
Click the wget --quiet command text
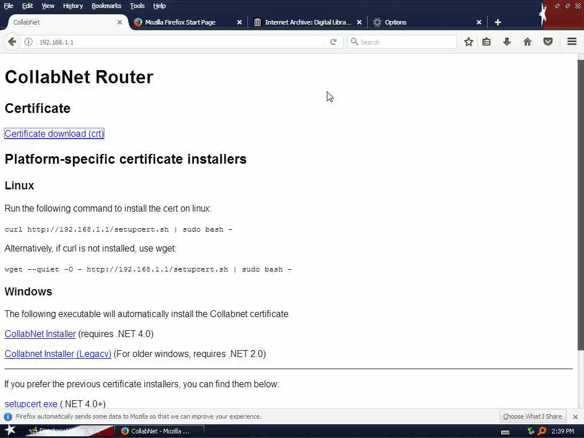pyautogui.click(x=148, y=269)
